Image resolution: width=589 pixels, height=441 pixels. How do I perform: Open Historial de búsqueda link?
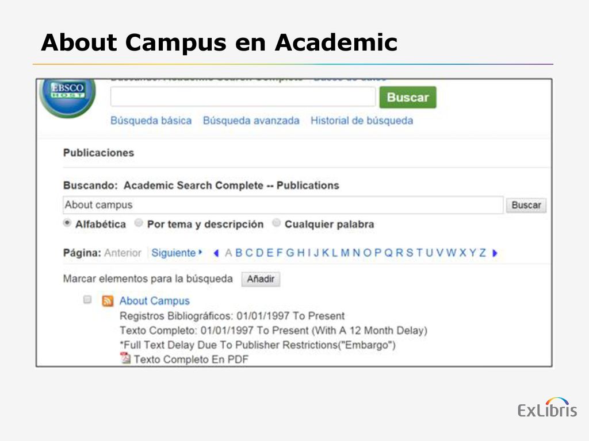click(x=362, y=121)
